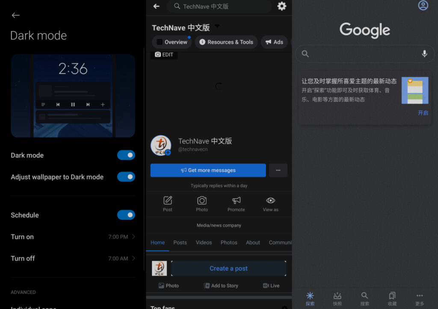Image resolution: width=438 pixels, height=309 pixels.
Task: Tap the previous track icon in preview
Action: point(58,104)
